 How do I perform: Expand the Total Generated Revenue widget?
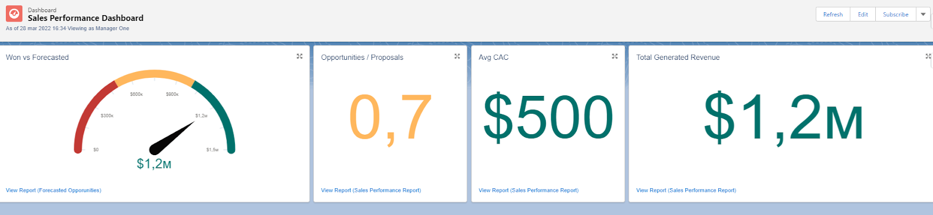928,56
